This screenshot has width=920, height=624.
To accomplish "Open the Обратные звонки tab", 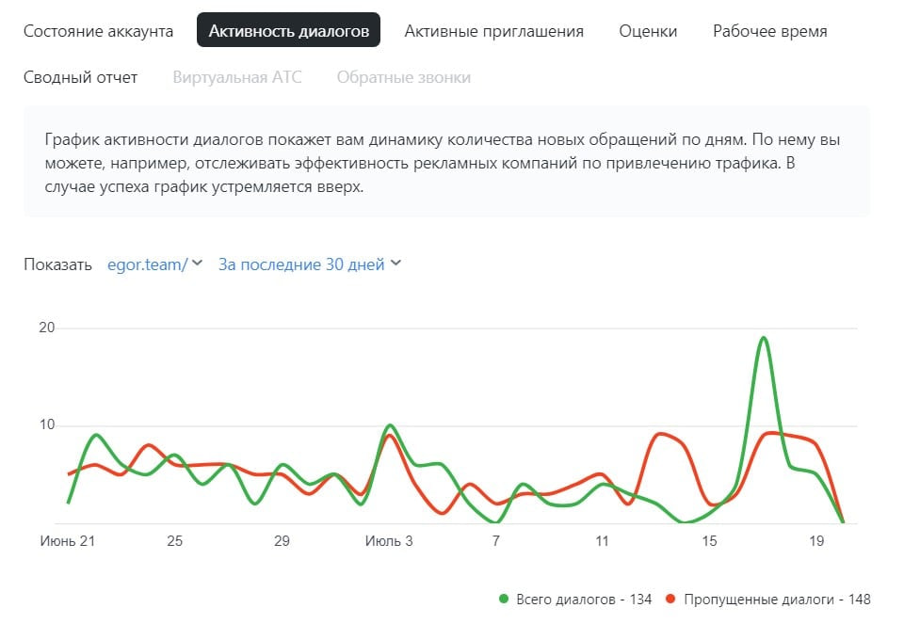I will click(403, 77).
